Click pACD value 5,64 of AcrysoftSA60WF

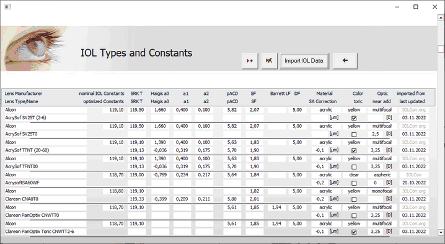pos(232,174)
